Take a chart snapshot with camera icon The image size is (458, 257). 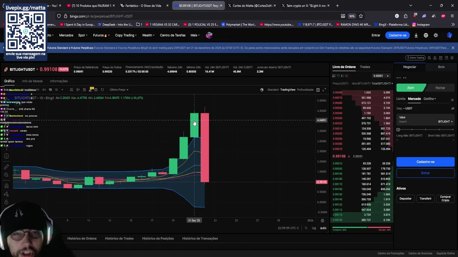(96, 90)
